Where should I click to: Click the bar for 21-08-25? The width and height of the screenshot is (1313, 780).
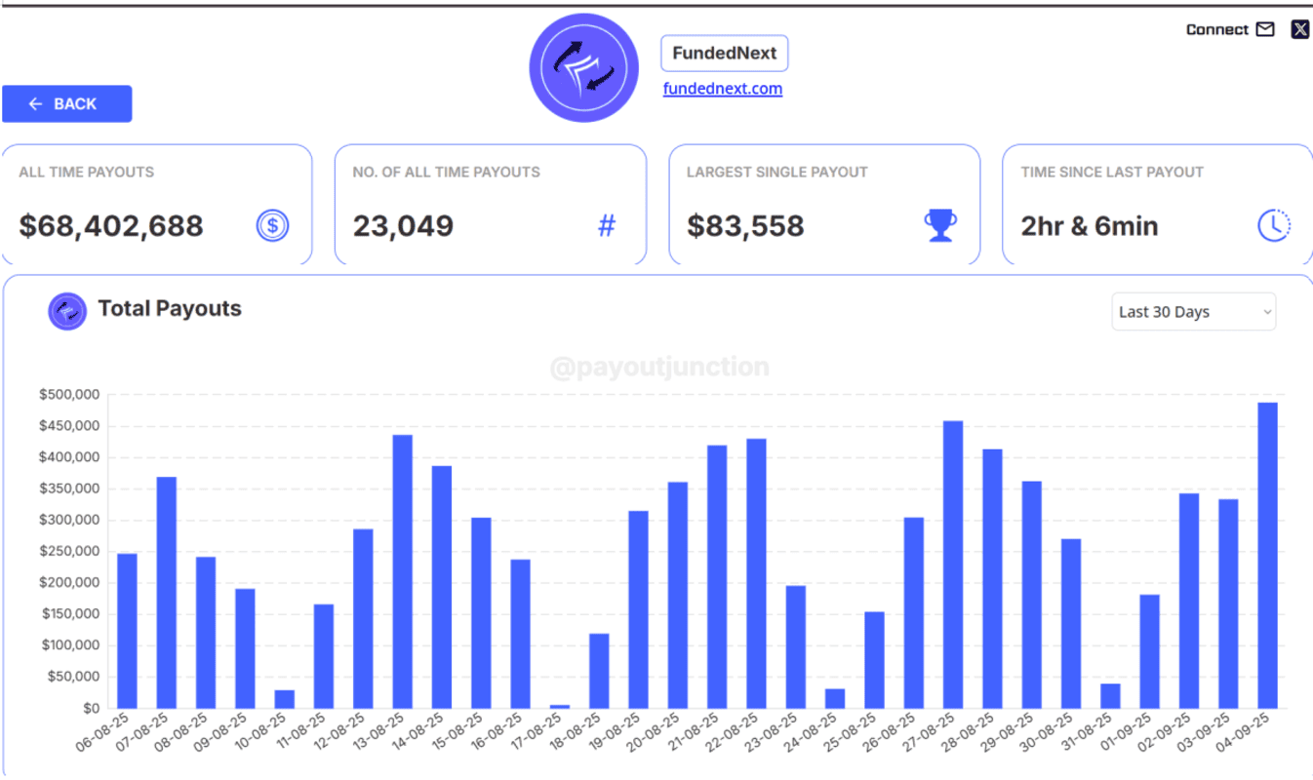(717, 577)
